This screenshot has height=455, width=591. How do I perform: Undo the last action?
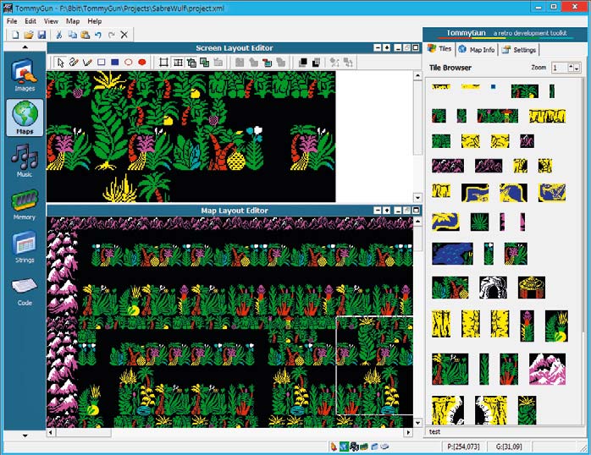click(x=98, y=35)
